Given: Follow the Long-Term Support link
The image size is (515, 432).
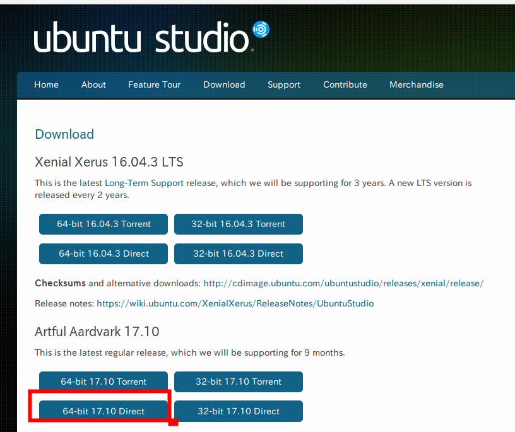Looking at the screenshot, I should coord(144,183).
